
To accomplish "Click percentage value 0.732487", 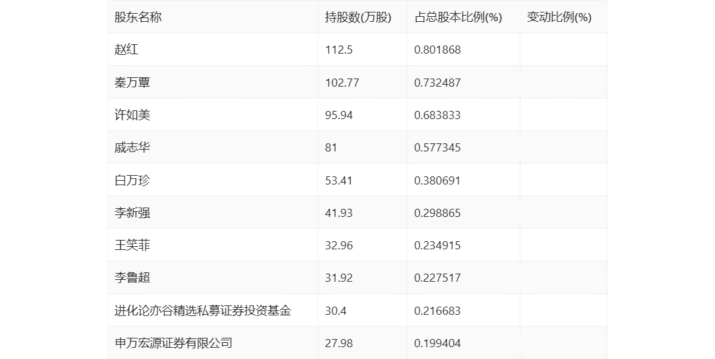I will pyautogui.click(x=437, y=82).
